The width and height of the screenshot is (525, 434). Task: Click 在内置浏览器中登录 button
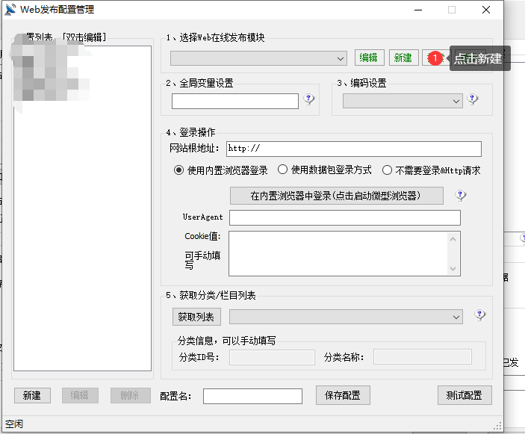point(337,196)
